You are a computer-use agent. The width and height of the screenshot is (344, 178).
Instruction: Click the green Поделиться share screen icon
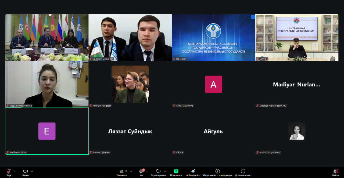(176, 171)
